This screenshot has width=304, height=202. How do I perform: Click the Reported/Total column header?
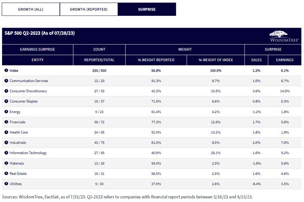[x=99, y=60]
